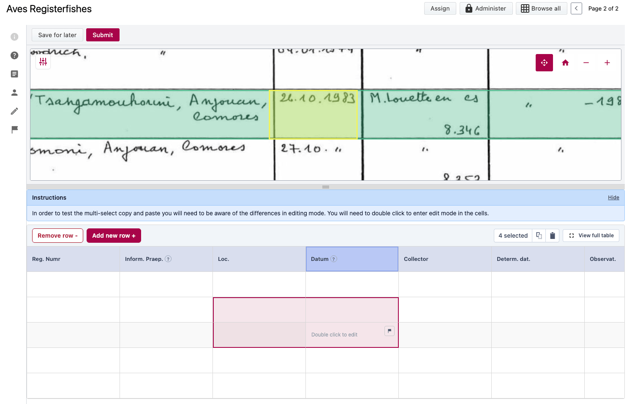Select the Collector column header
This screenshot has width=632, height=404.
pyautogui.click(x=445, y=259)
